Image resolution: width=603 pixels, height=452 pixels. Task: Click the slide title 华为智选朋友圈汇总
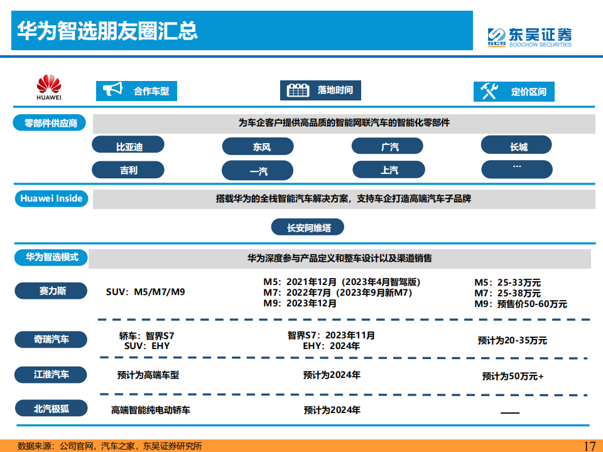(x=107, y=30)
